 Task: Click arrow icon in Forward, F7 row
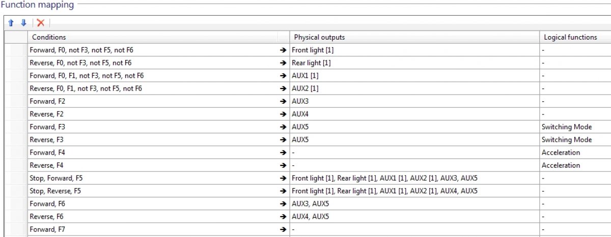pyautogui.click(x=284, y=229)
